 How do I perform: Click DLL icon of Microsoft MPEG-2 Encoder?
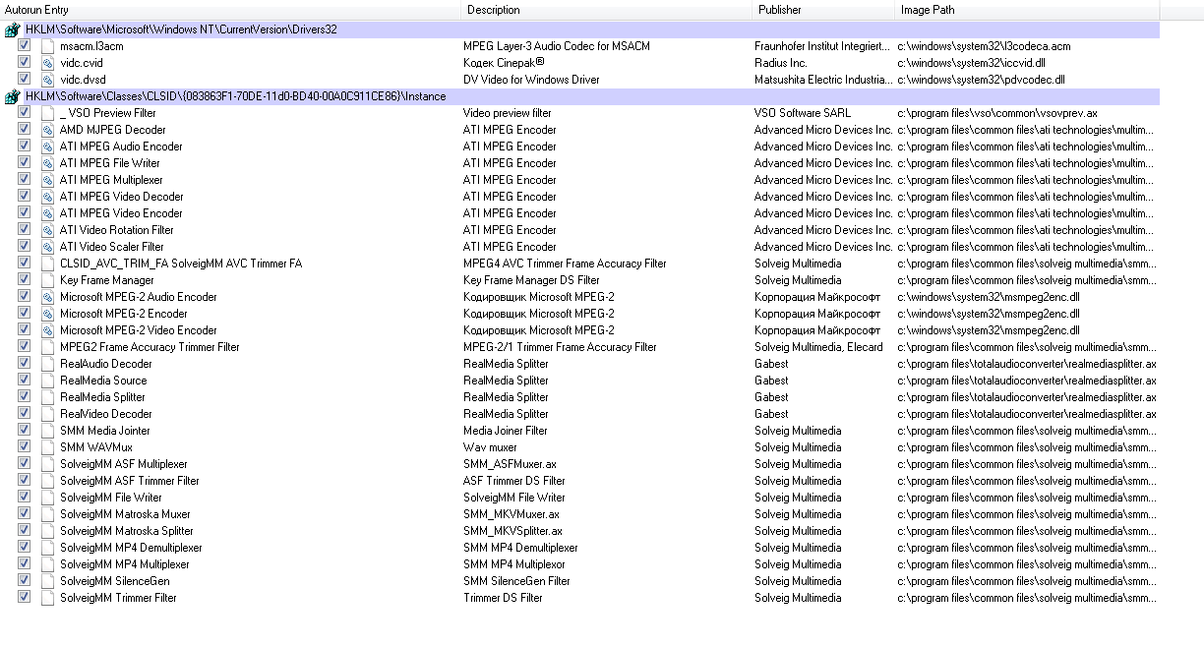point(47,314)
